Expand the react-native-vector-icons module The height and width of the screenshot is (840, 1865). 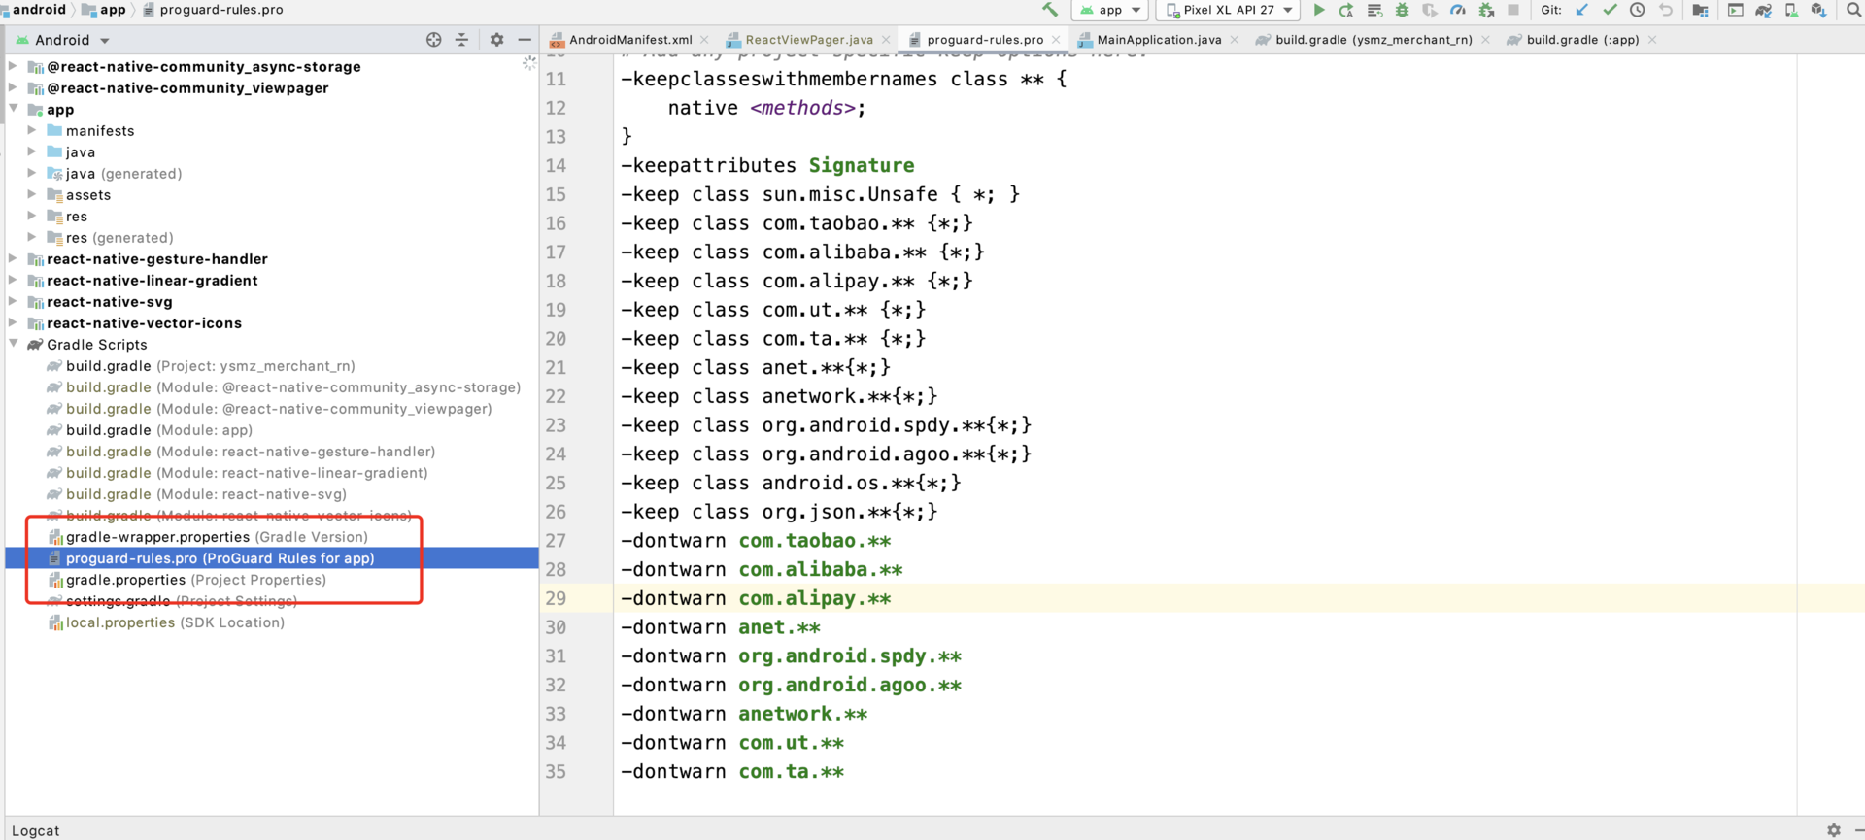pos(14,322)
